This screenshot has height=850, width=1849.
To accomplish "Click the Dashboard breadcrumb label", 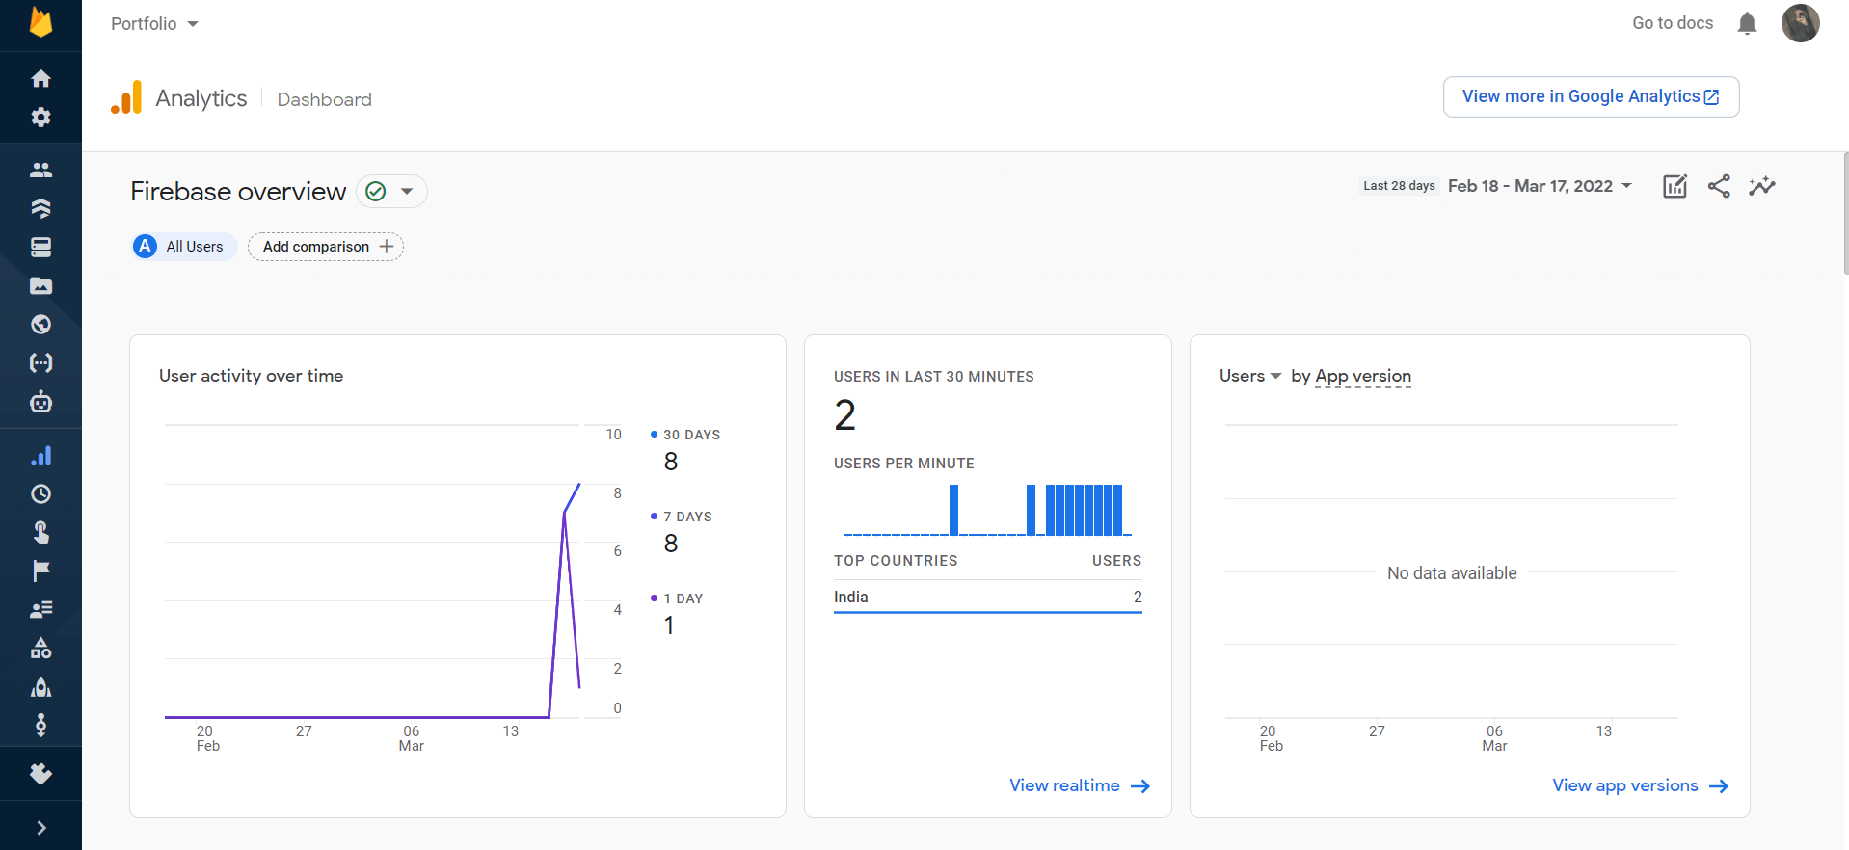I will [324, 99].
